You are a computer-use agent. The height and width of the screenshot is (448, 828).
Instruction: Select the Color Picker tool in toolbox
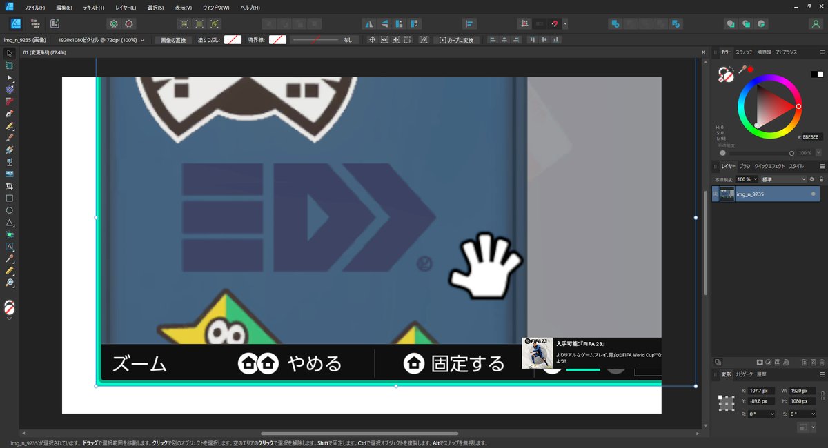[x=10, y=258]
